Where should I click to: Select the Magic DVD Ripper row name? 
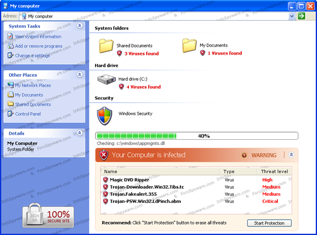coord(129,180)
